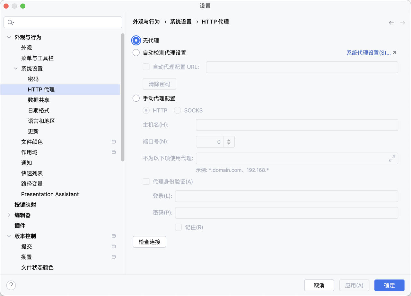Select the 手动代理配置 radio button
Viewport: 411px width, 296px height.
136,98
